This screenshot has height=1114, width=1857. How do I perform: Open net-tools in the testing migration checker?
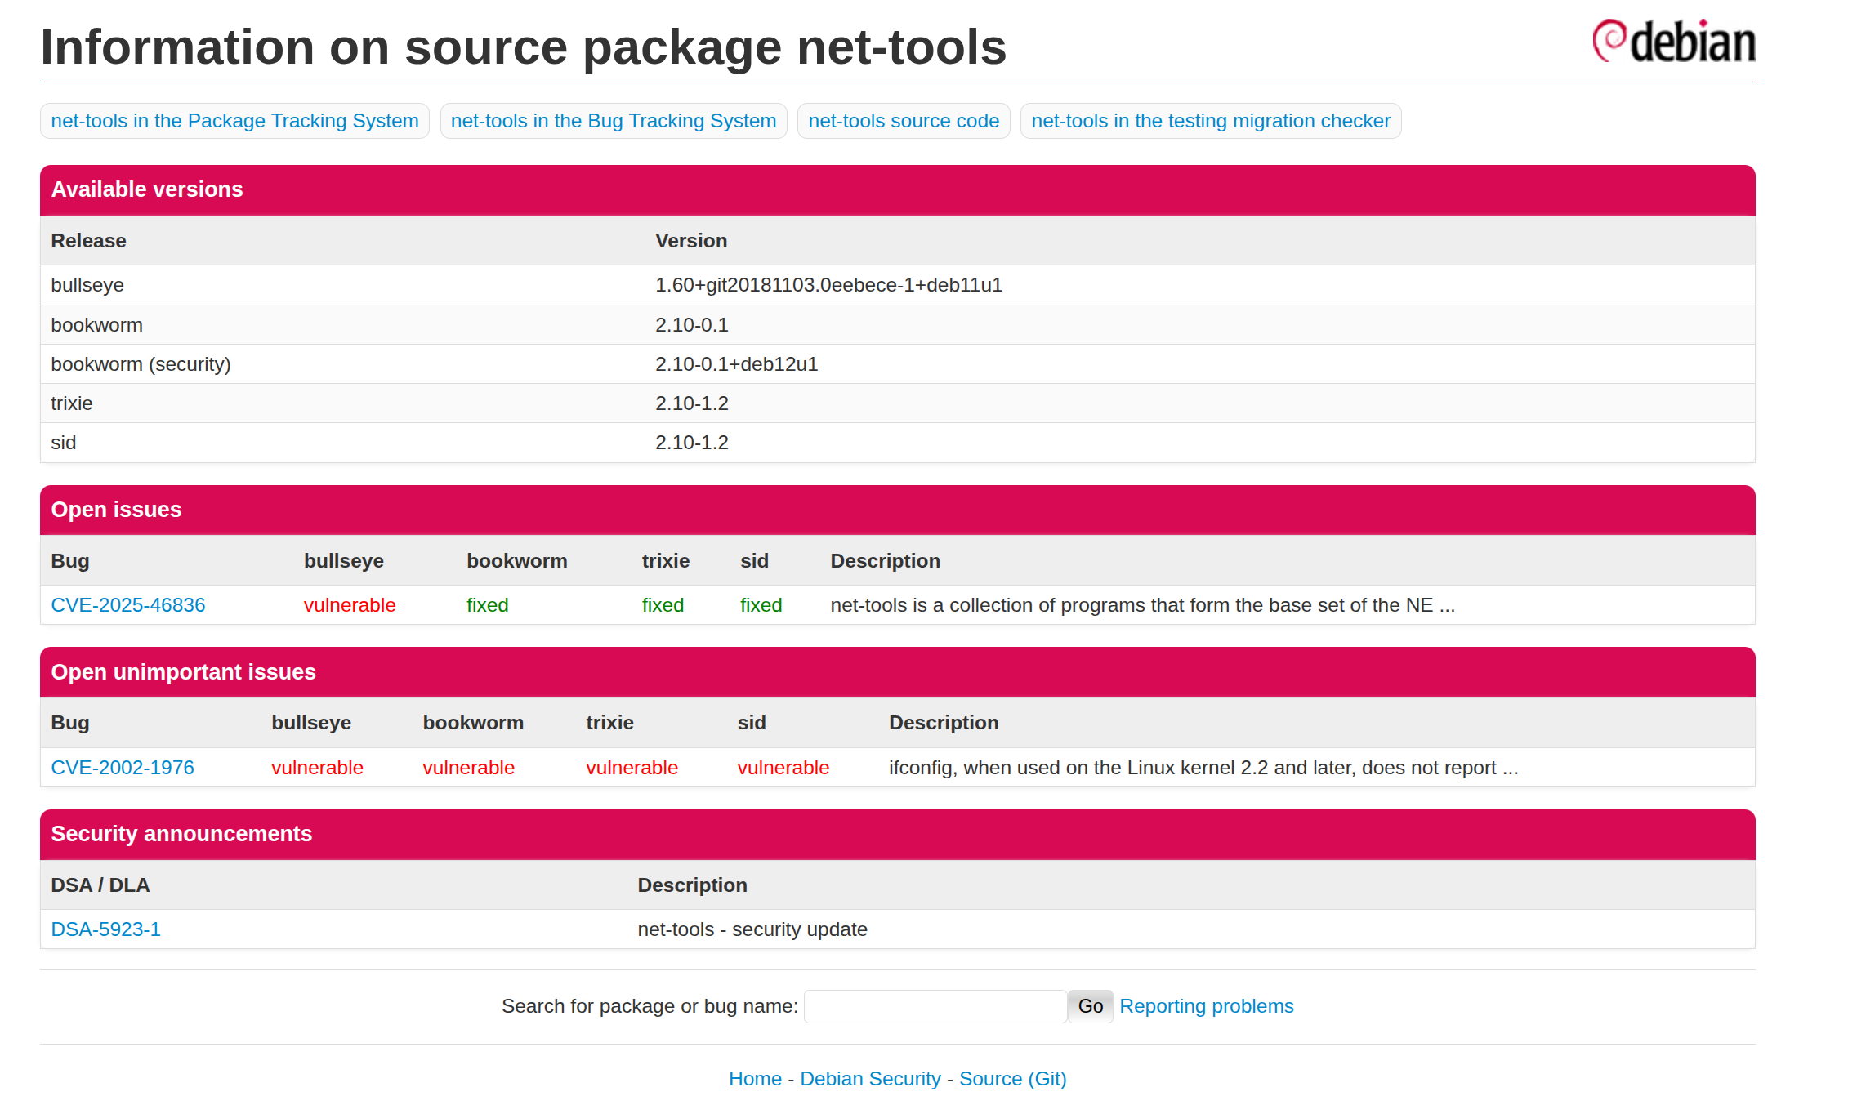pyautogui.click(x=1211, y=121)
